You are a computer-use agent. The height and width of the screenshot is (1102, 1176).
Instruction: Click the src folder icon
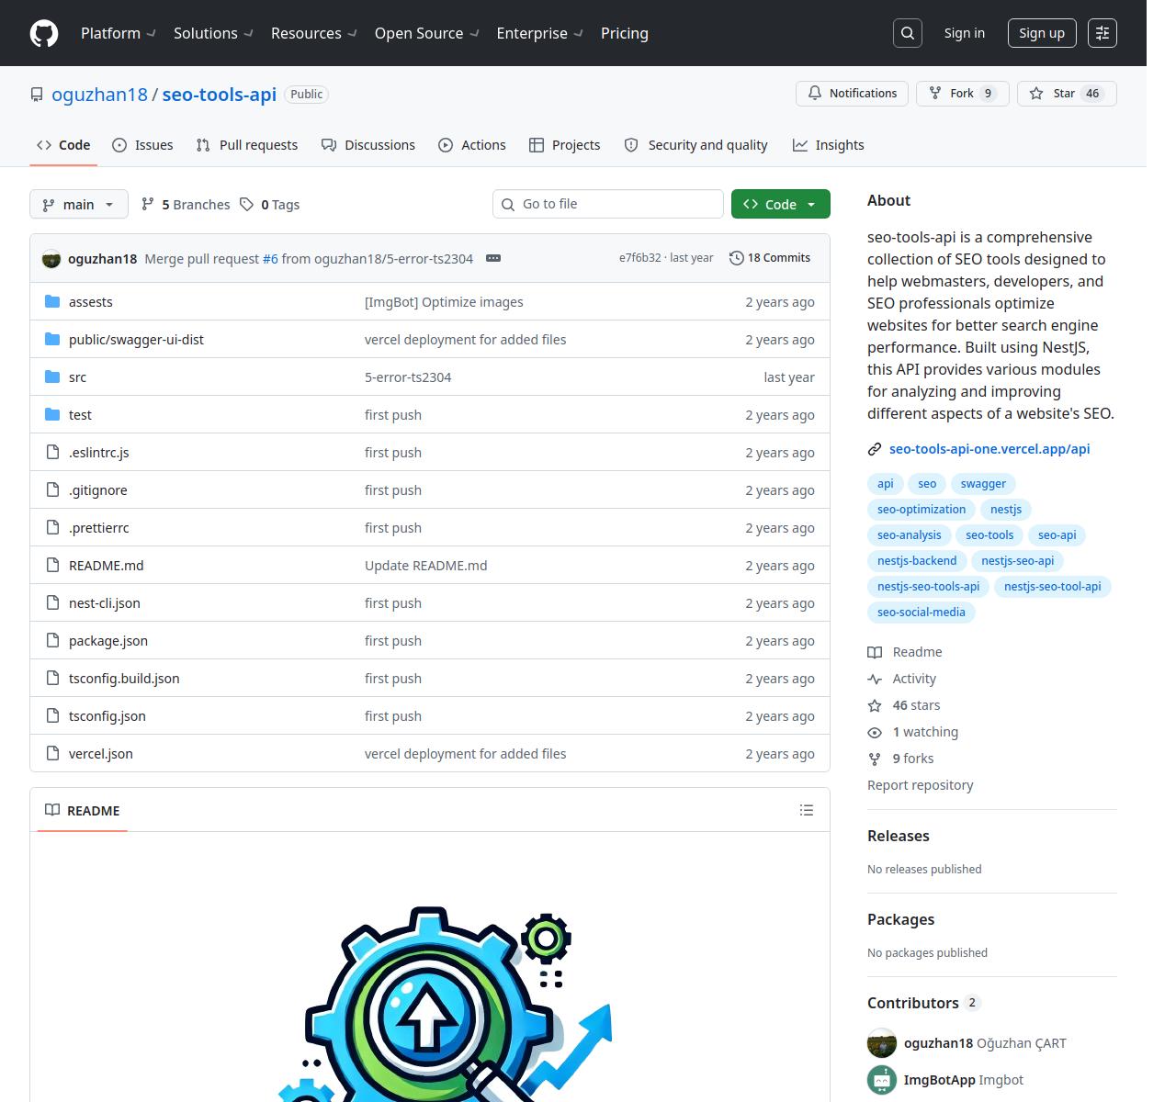[52, 377]
